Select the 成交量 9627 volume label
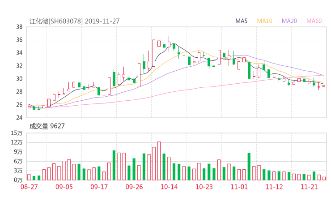Viewport: 331px width, 197px height. [x=47, y=126]
